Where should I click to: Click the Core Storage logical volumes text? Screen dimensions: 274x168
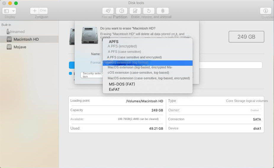click(x=247, y=101)
